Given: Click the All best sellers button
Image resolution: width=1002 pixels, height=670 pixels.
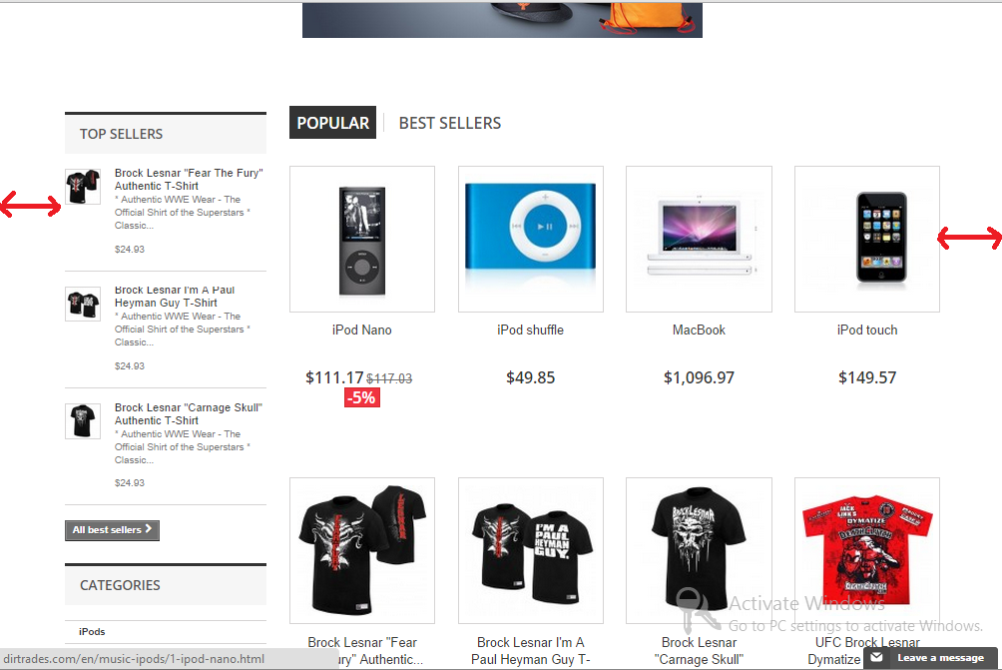Looking at the screenshot, I should (112, 530).
